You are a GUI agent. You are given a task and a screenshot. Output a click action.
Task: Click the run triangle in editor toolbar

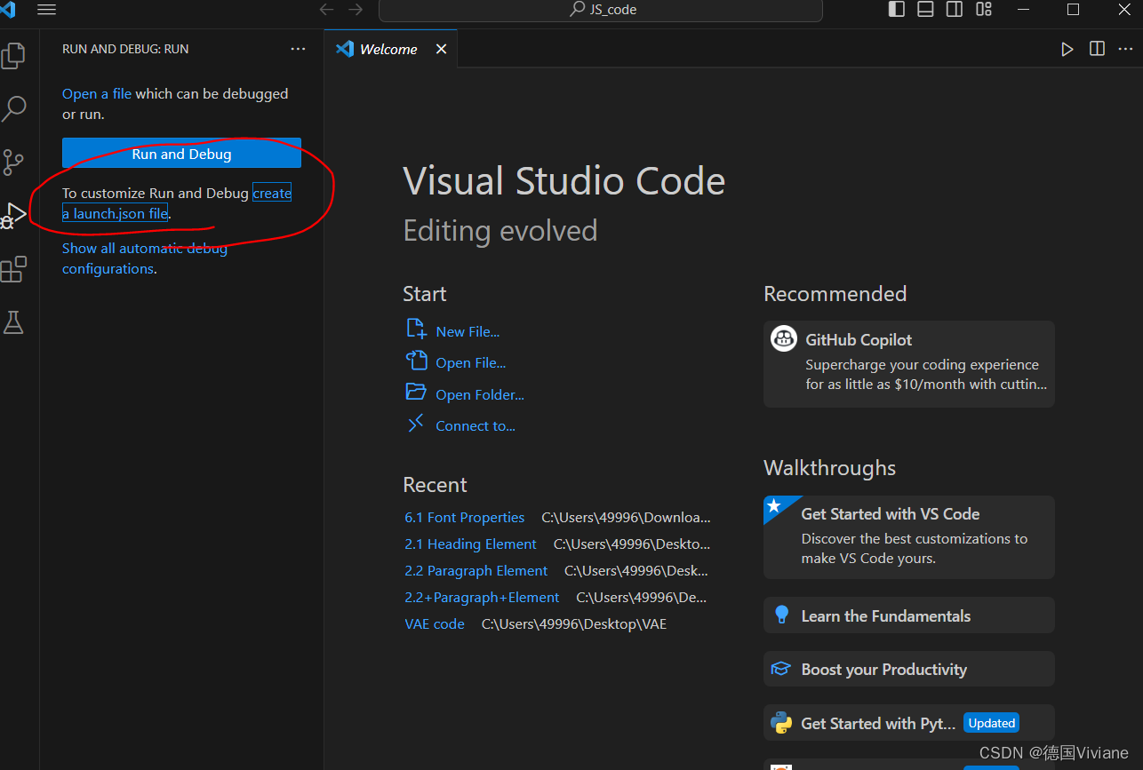(1067, 49)
